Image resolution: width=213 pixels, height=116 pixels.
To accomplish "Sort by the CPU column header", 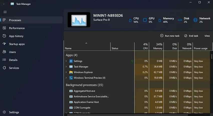I will pyautogui.click(x=142, y=46).
